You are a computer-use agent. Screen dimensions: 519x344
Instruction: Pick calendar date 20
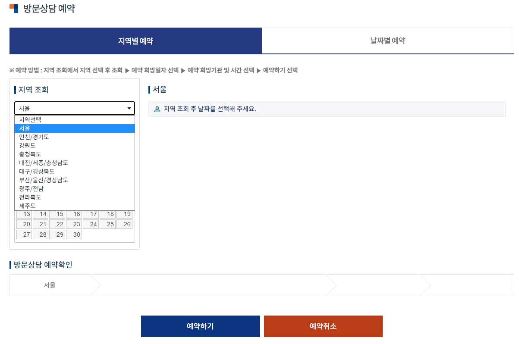[24, 224]
